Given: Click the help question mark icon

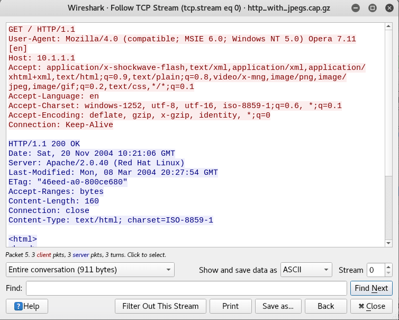Looking at the screenshot, I should pos(19,306).
